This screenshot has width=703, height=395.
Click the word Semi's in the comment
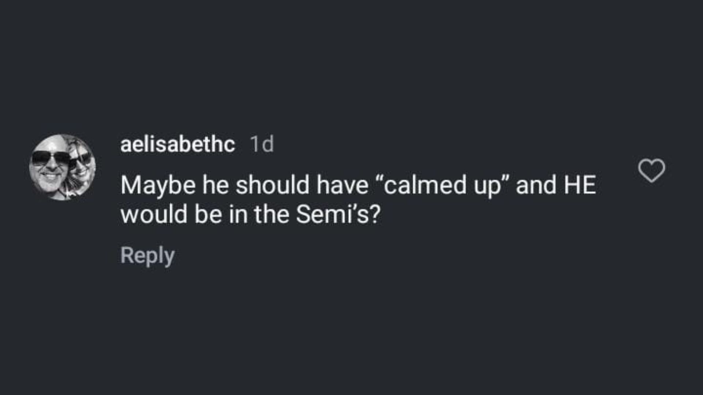point(333,214)
